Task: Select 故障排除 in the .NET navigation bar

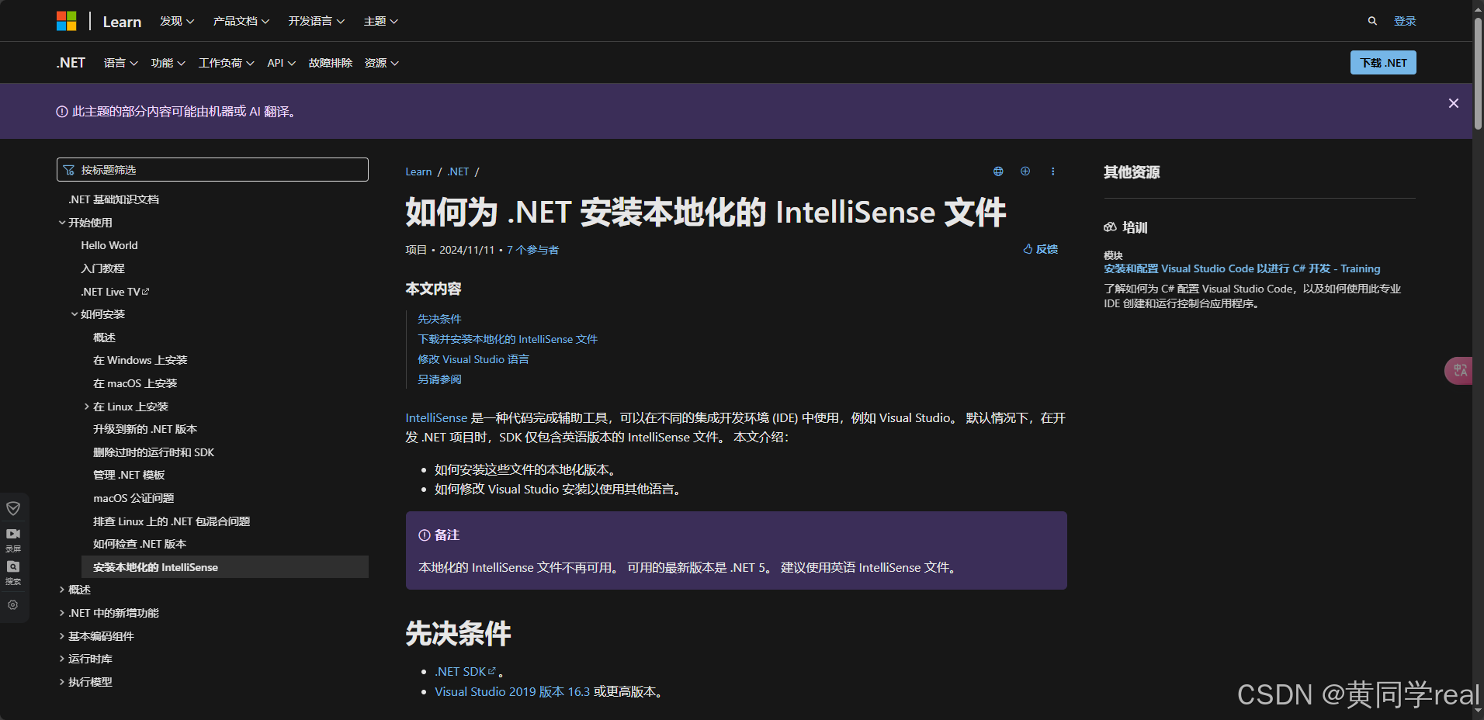Action: 330,63
